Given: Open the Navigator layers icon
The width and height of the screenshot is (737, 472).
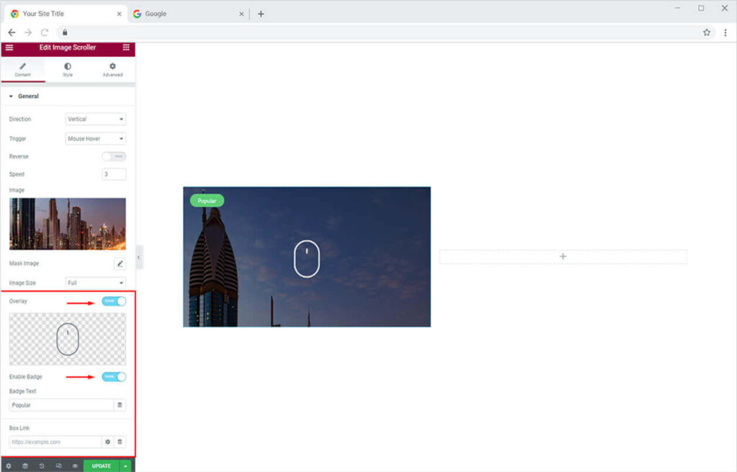Looking at the screenshot, I should pyautogui.click(x=25, y=466).
